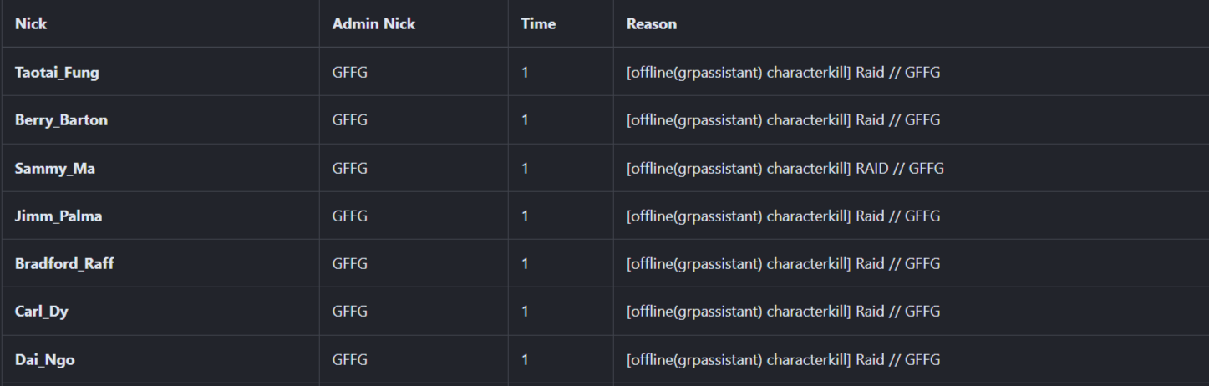1209x386 pixels.
Task: Select the Berry_Barton nick cell
Action: click(61, 120)
